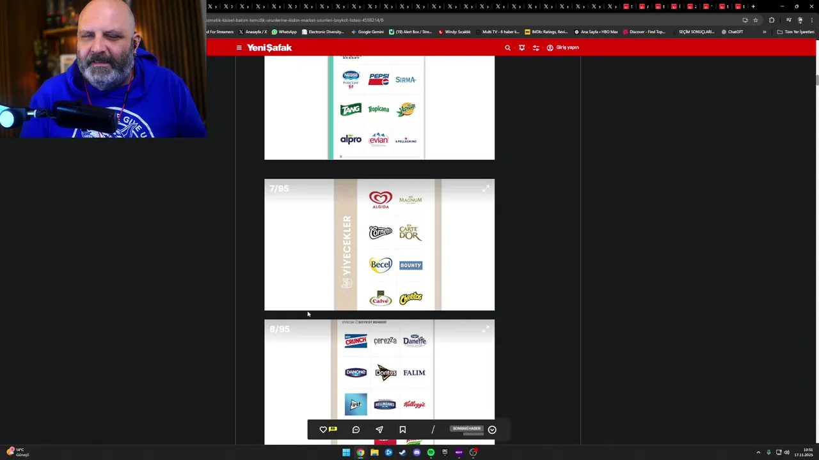The image size is (819, 460).
Task: Expand hidden bookmarks overflow chevron
Action: point(764,32)
